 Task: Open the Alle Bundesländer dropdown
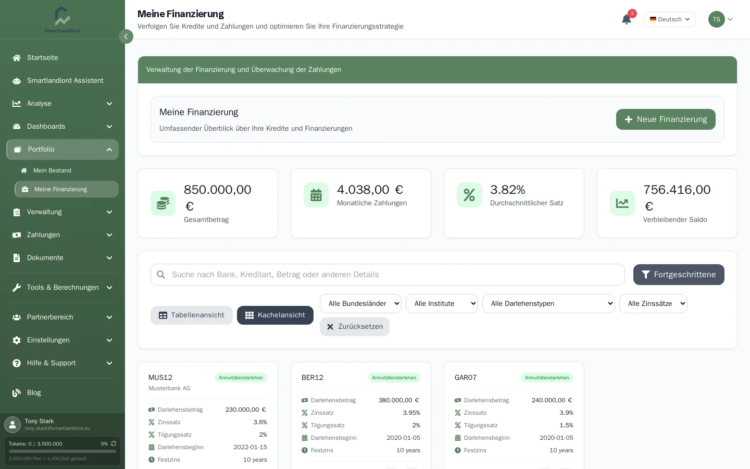360,304
